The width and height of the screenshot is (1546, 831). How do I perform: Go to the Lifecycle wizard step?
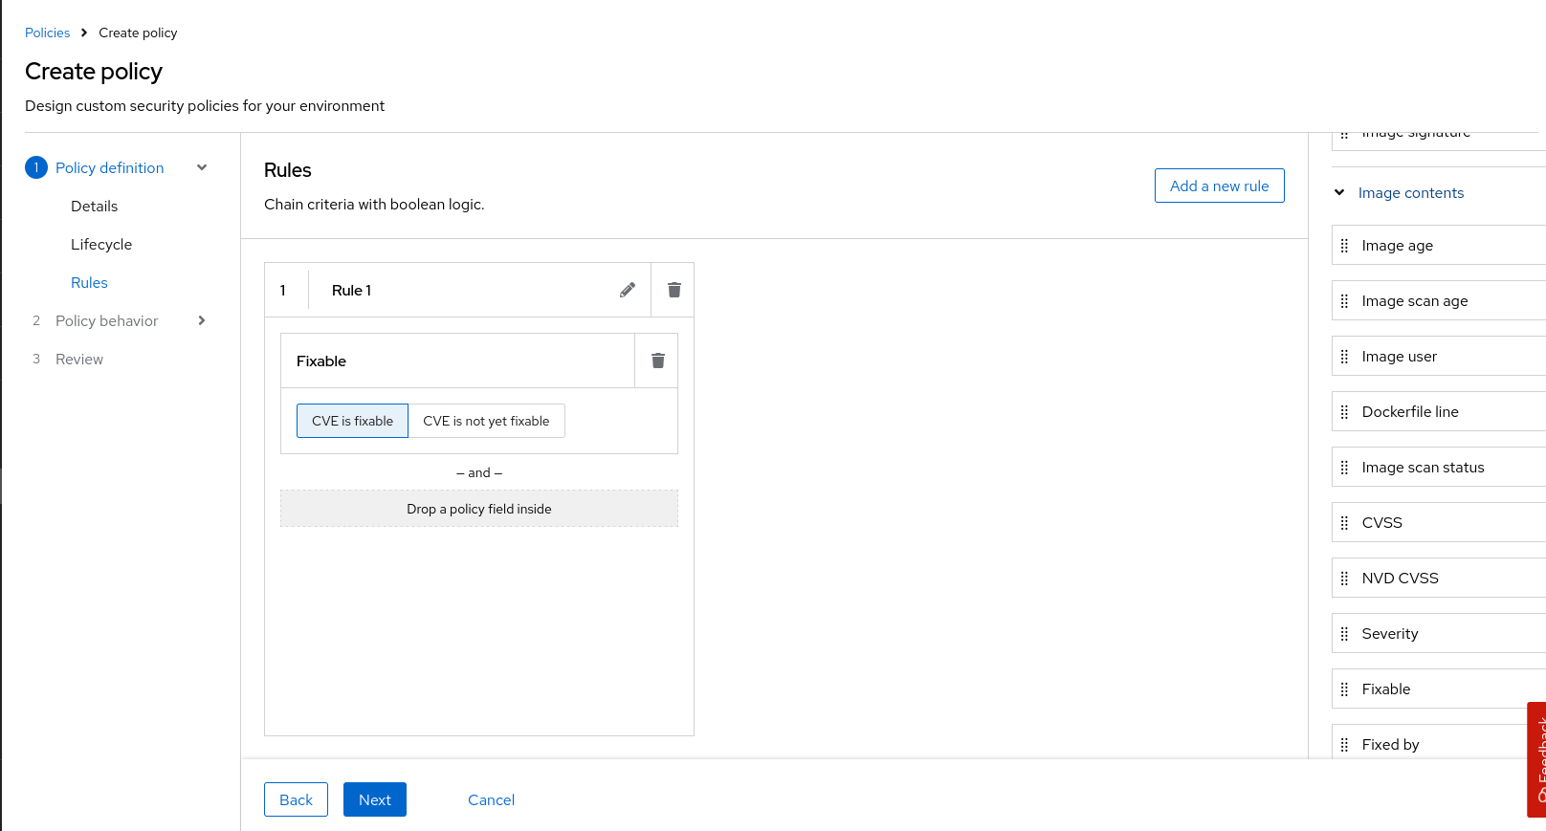pos(101,245)
